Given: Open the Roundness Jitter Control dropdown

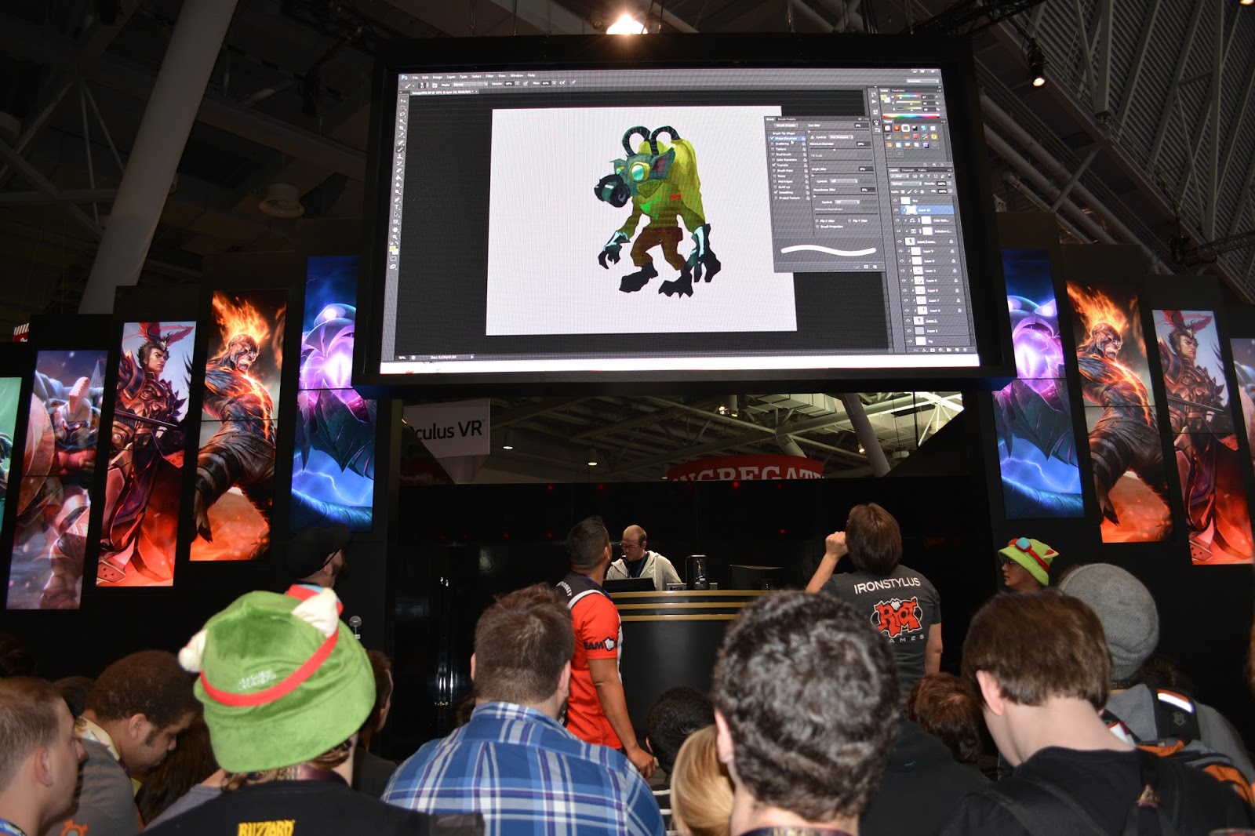Looking at the screenshot, I should tap(846, 203).
